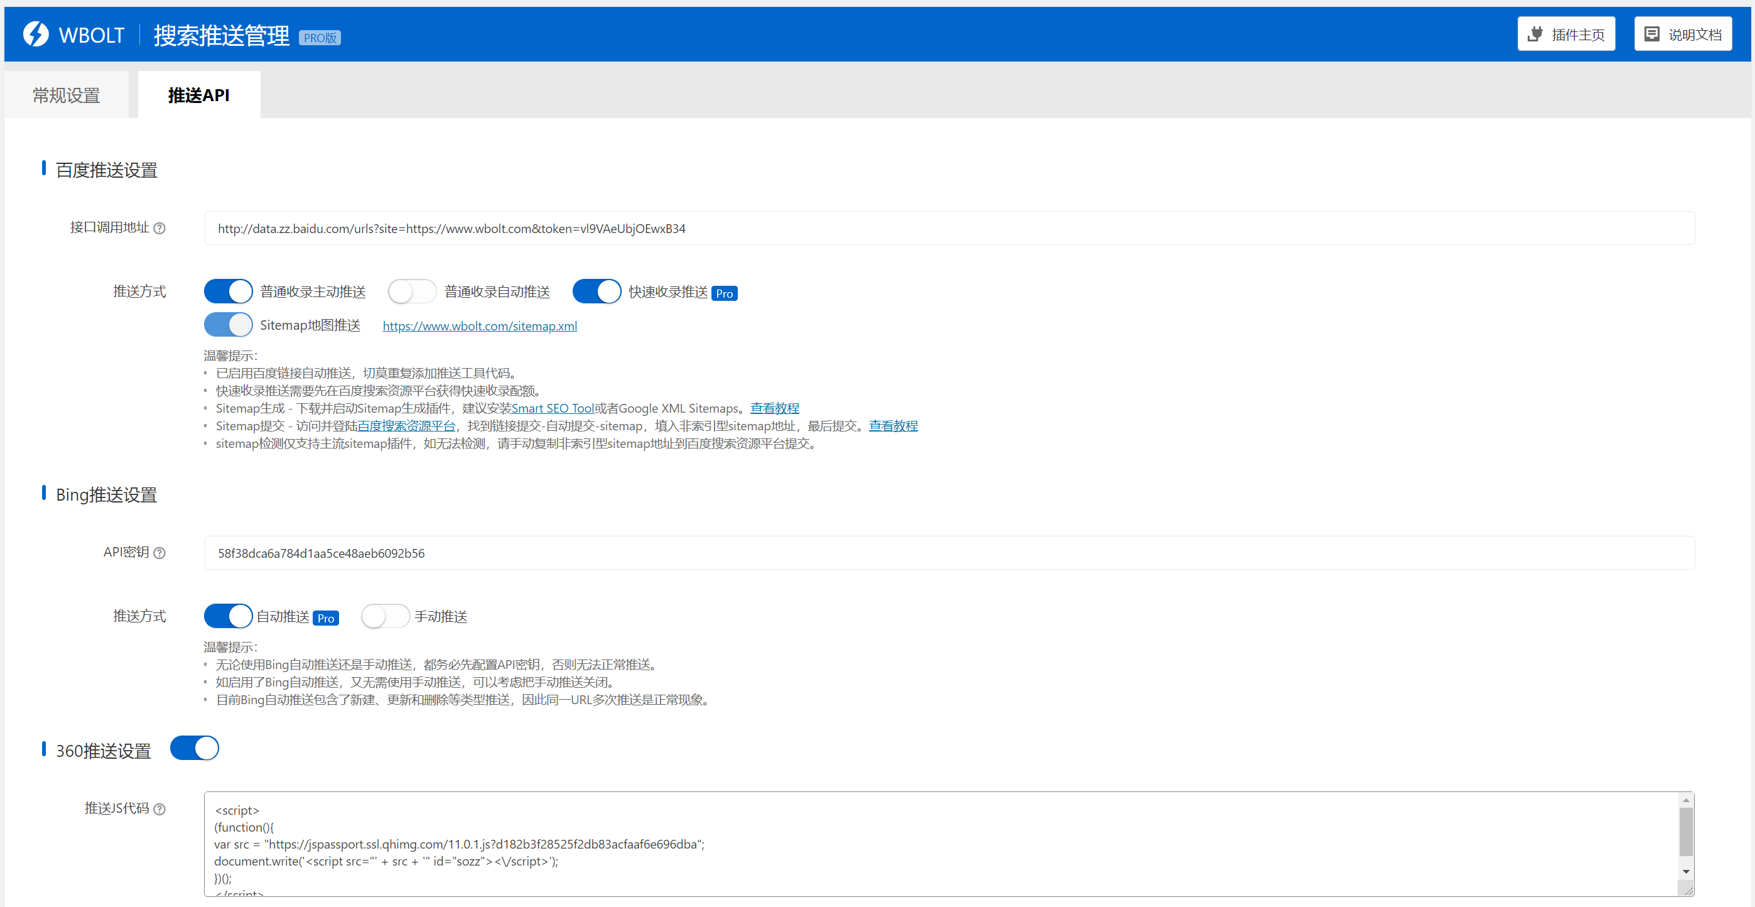Click Pro badge next to 快速收录推送
This screenshot has height=907, width=1755.
(x=723, y=294)
